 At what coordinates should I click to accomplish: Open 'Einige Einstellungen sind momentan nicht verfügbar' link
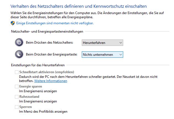tap(55, 23)
